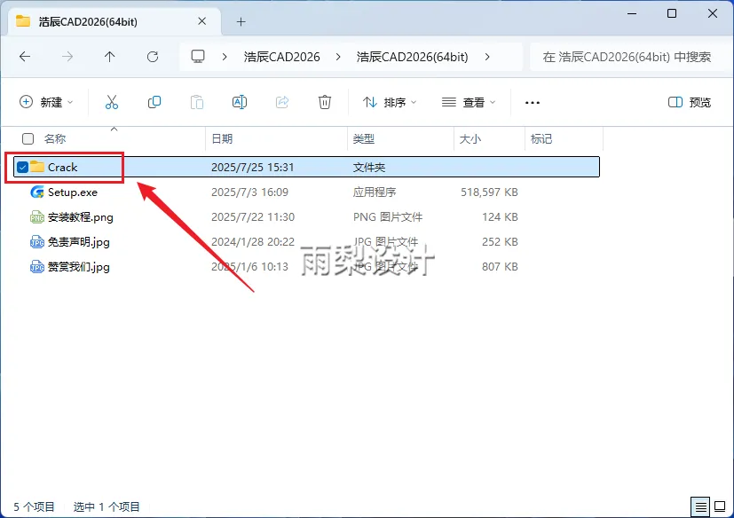The image size is (734, 518).
Task: Click the This PC monitor icon in address bar
Action: 198,57
